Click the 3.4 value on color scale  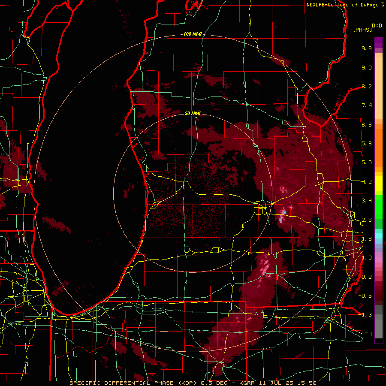(x=367, y=201)
